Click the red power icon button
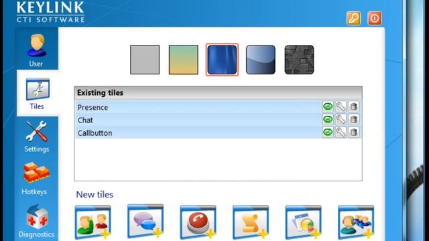Viewport: 429px width, 241px height. [375, 19]
